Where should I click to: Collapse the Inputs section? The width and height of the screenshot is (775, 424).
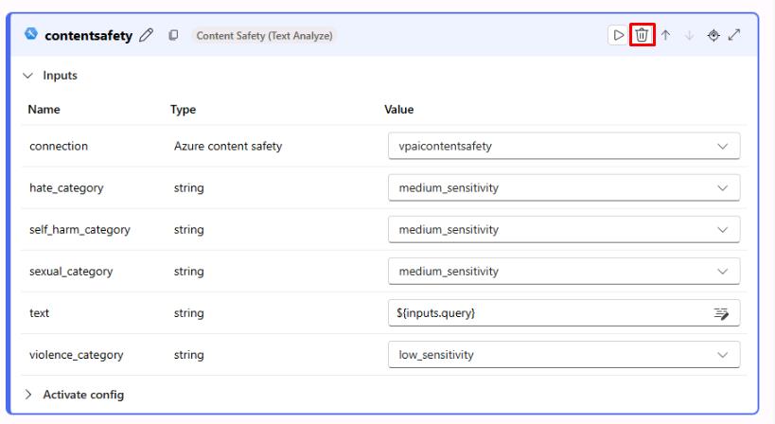tap(27, 76)
